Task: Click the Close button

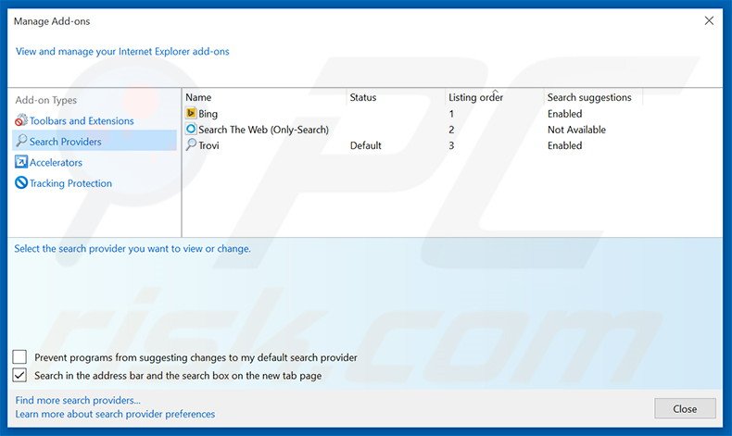Action: pos(685,408)
